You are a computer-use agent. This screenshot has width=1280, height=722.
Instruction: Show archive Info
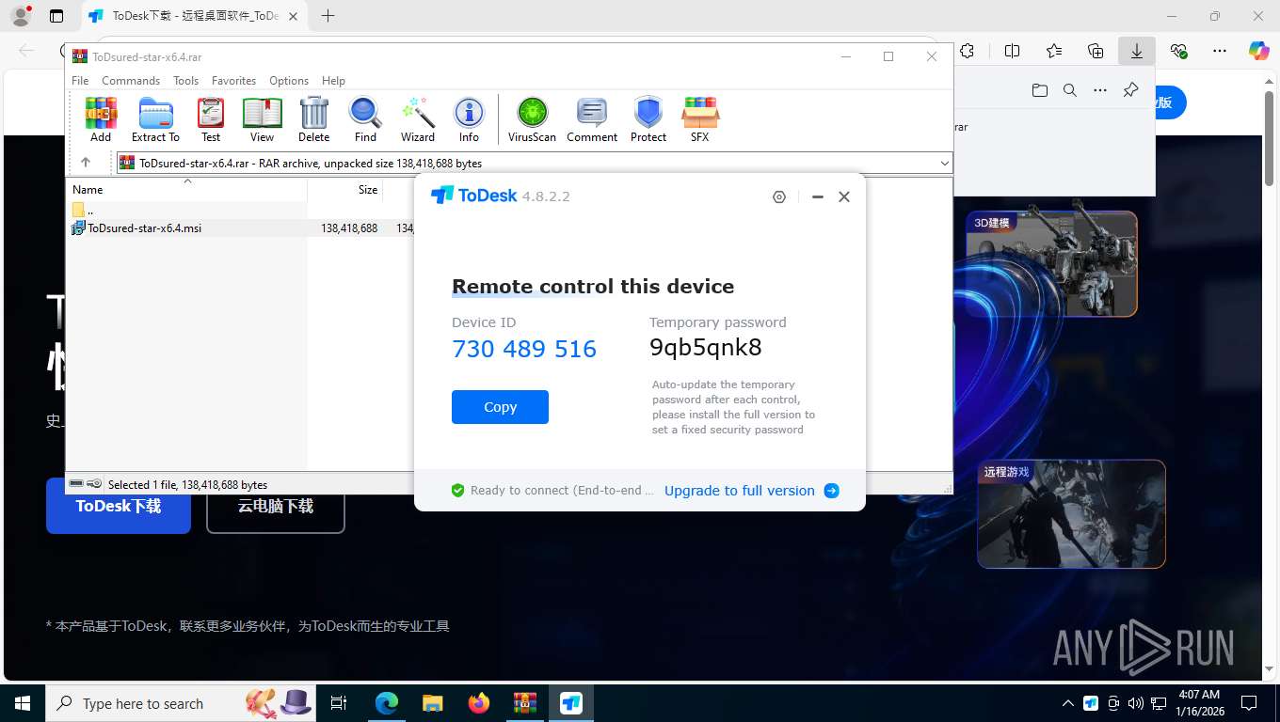pyautogui.click(x=469, y=119)
